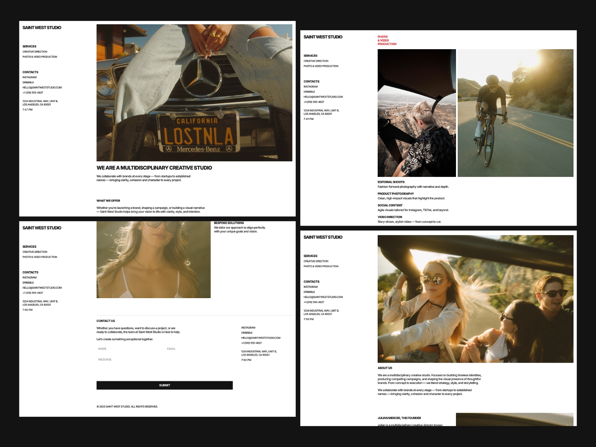Click the sunglasses portrait image near Bespoke Solutions
Image resolution: width=596 pixels, height=447 pixels.
click(x=153, y=260)
